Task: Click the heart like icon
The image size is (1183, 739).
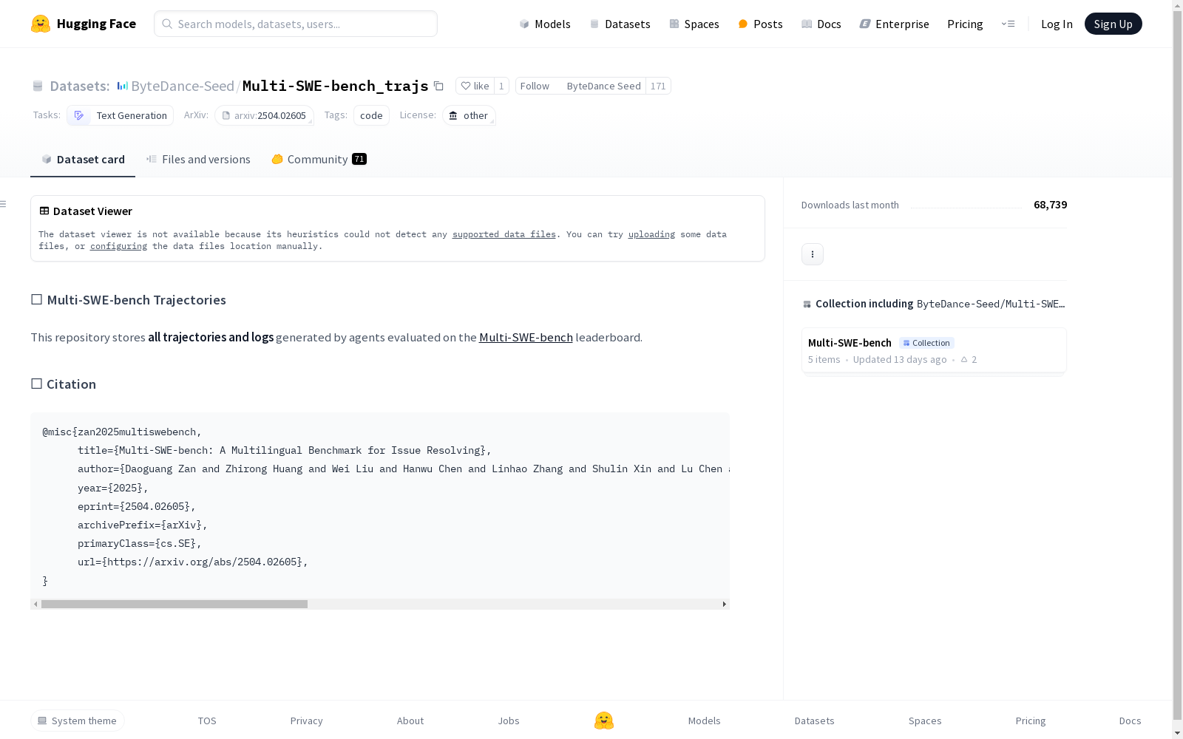Action: 466,86
